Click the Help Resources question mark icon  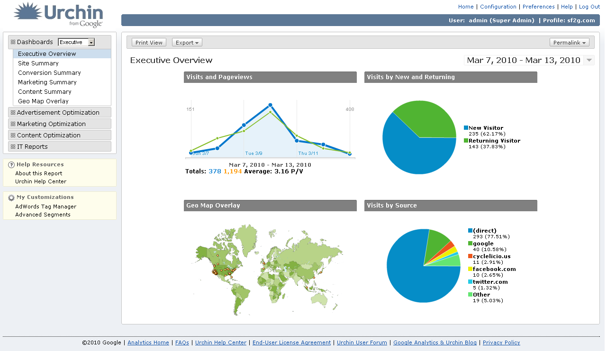click(11, 165)
